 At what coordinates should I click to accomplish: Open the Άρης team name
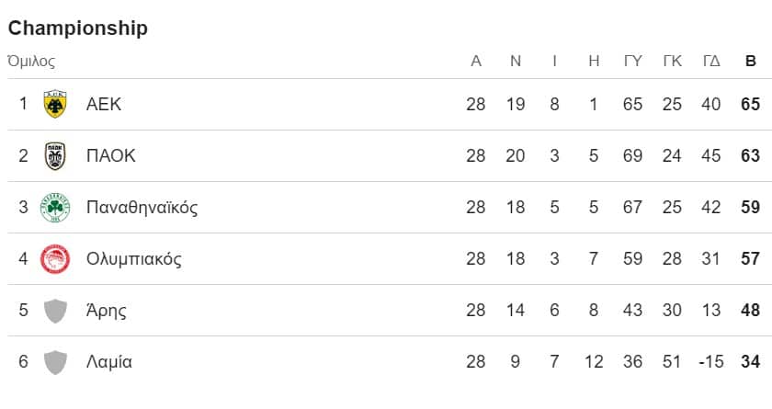point(106,311)
